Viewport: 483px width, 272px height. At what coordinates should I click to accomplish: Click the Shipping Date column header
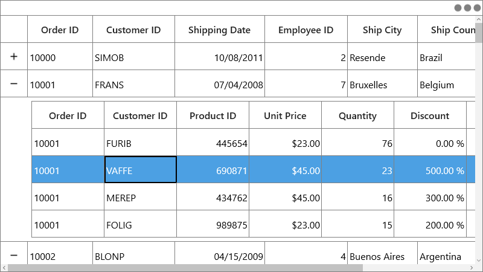coord(220,29)
